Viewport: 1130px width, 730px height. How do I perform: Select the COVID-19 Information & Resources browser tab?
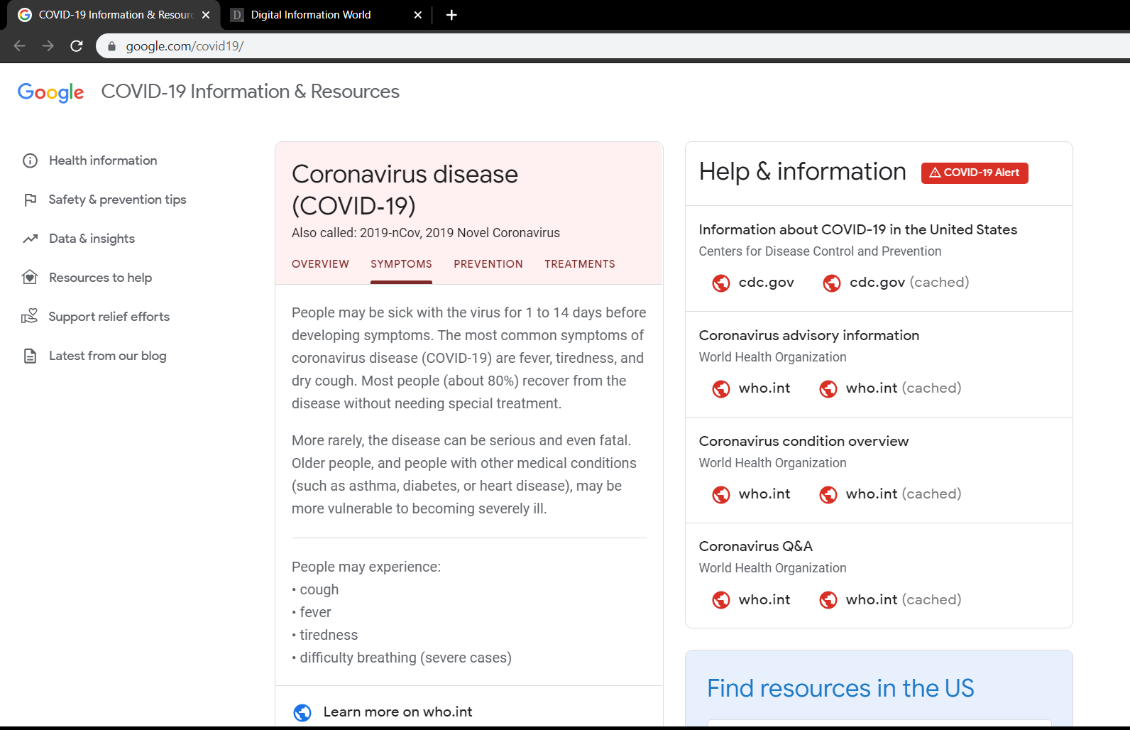(x=115, y=15)
